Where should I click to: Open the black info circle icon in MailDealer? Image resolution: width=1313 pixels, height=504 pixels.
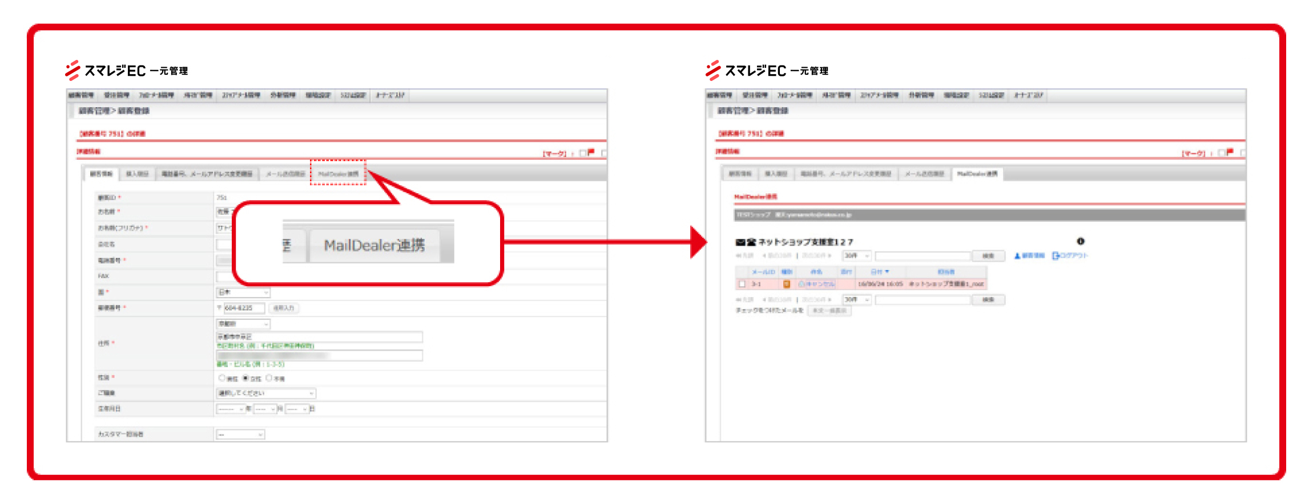[x=1081, y=241]
